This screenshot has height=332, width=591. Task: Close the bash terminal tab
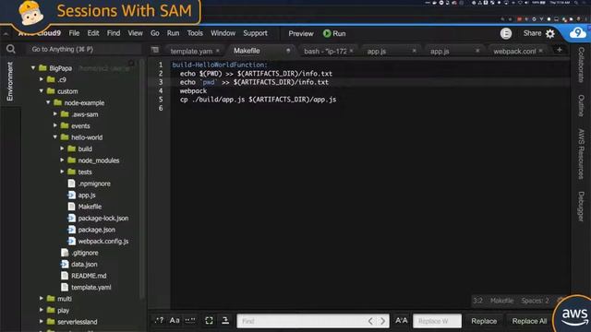coord(351,51)
